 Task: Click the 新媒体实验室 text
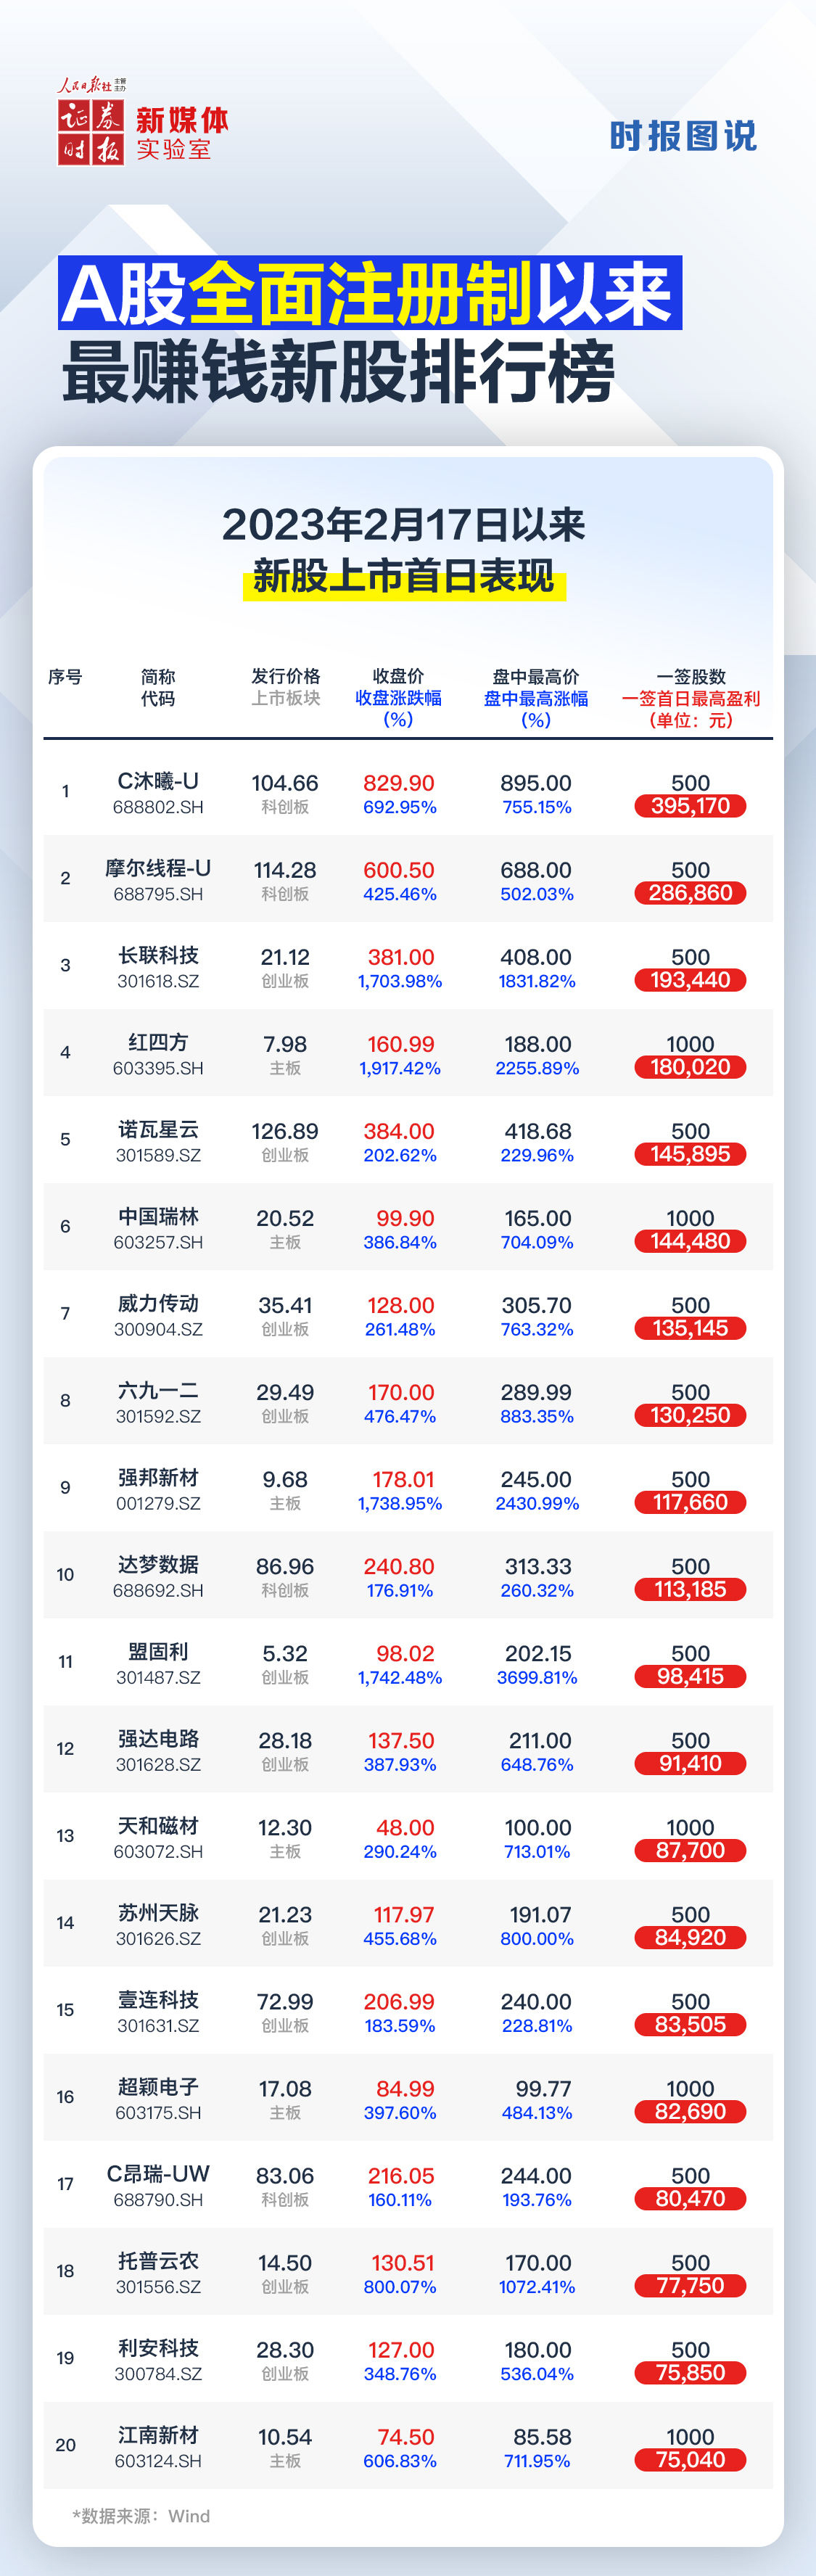182,134
